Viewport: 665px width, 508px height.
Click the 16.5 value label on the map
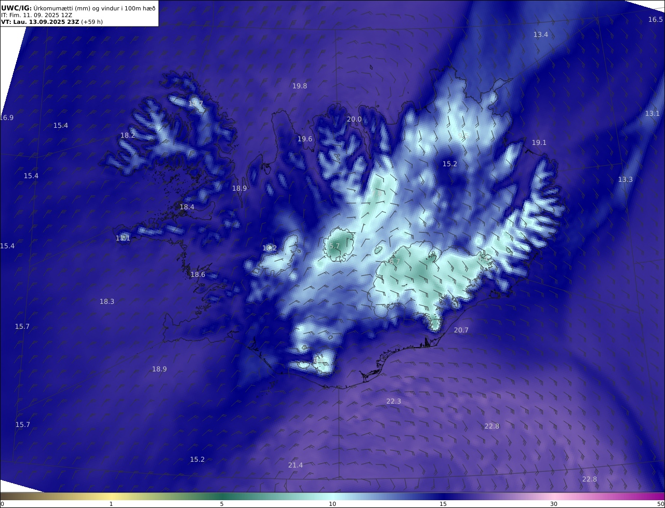click(655, 20)
